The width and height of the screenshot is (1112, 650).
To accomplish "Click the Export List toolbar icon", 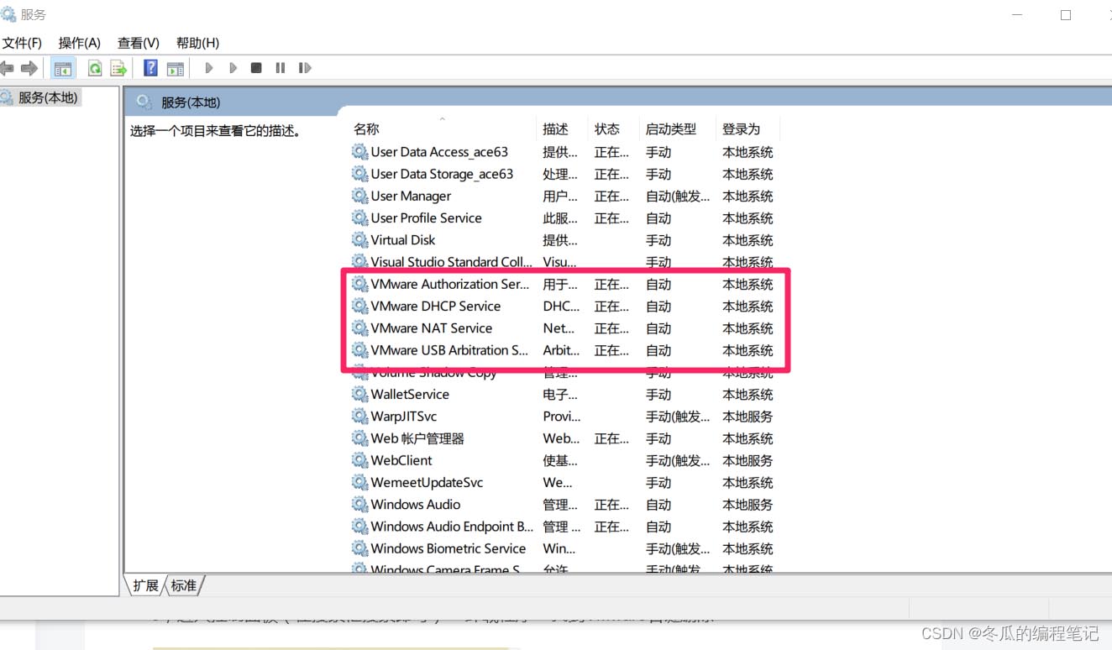I will tap(118, 68).
